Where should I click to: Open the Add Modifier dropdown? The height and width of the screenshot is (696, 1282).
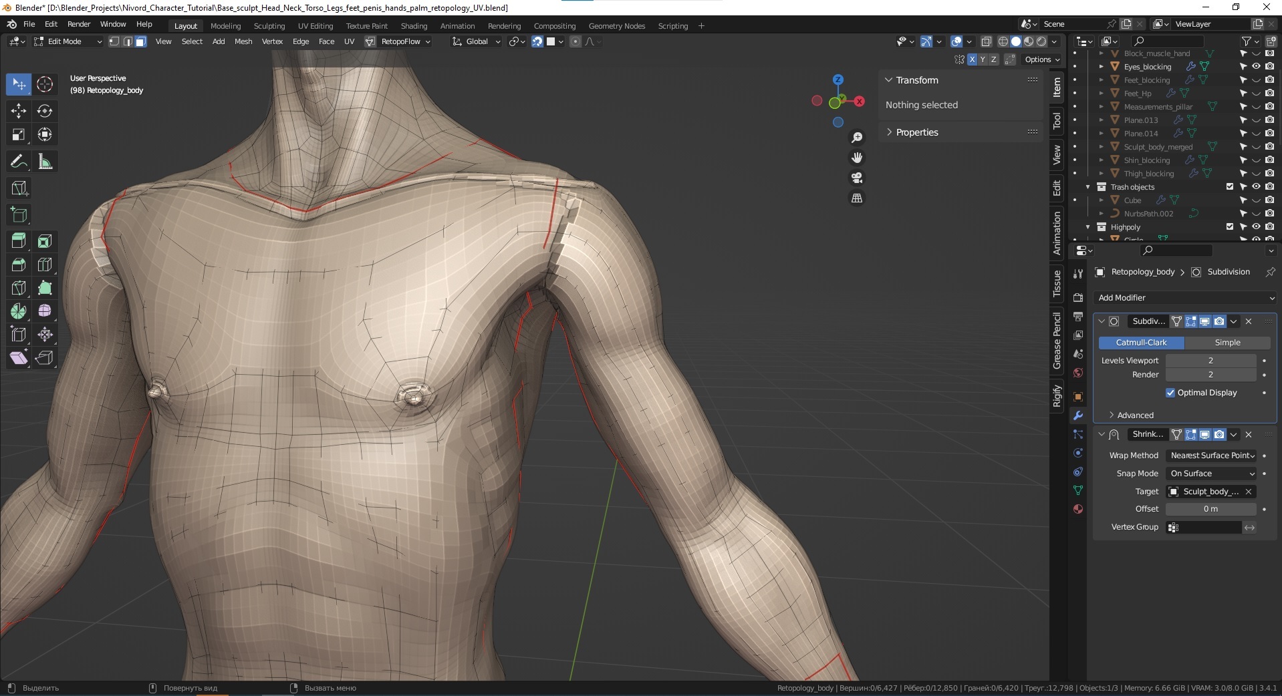tap(1185, 298)
